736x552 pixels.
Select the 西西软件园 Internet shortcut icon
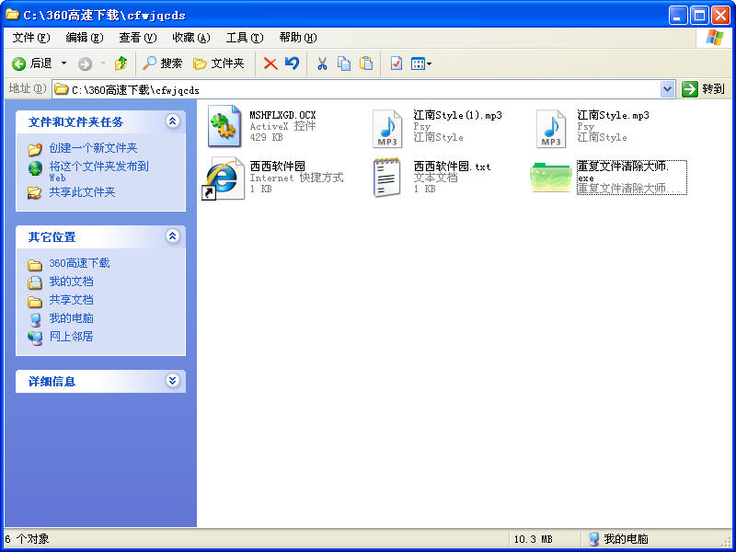[x=224, y=178]
